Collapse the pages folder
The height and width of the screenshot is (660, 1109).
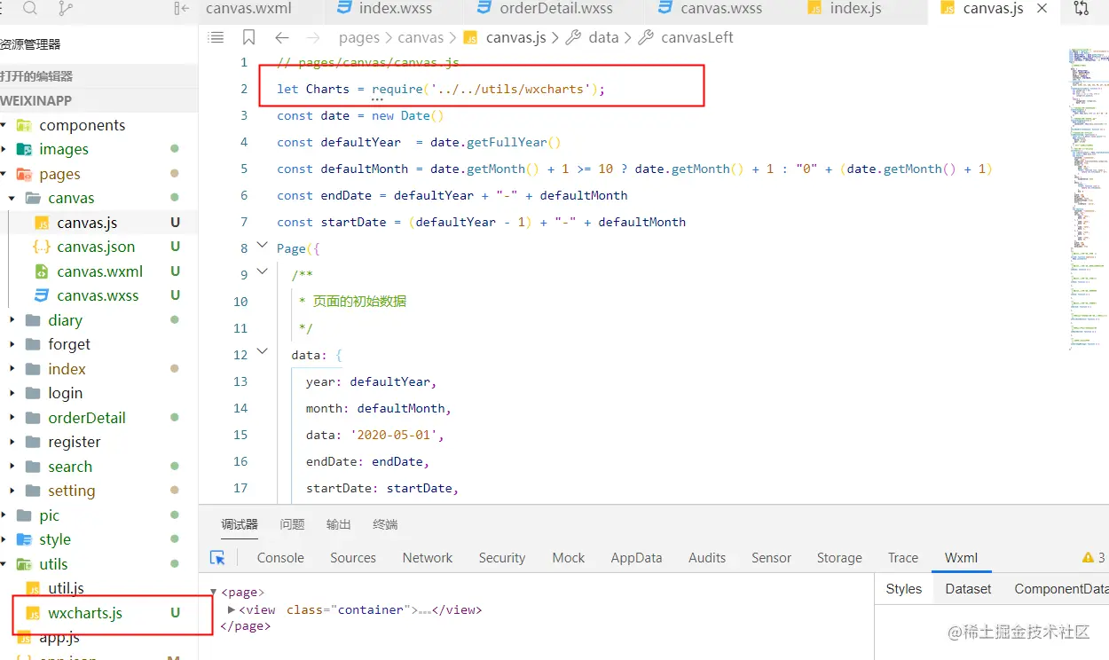click(4, 174)
